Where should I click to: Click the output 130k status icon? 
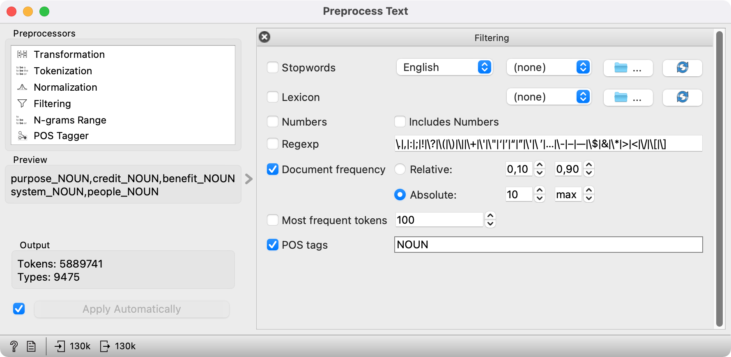coord(105,346)
